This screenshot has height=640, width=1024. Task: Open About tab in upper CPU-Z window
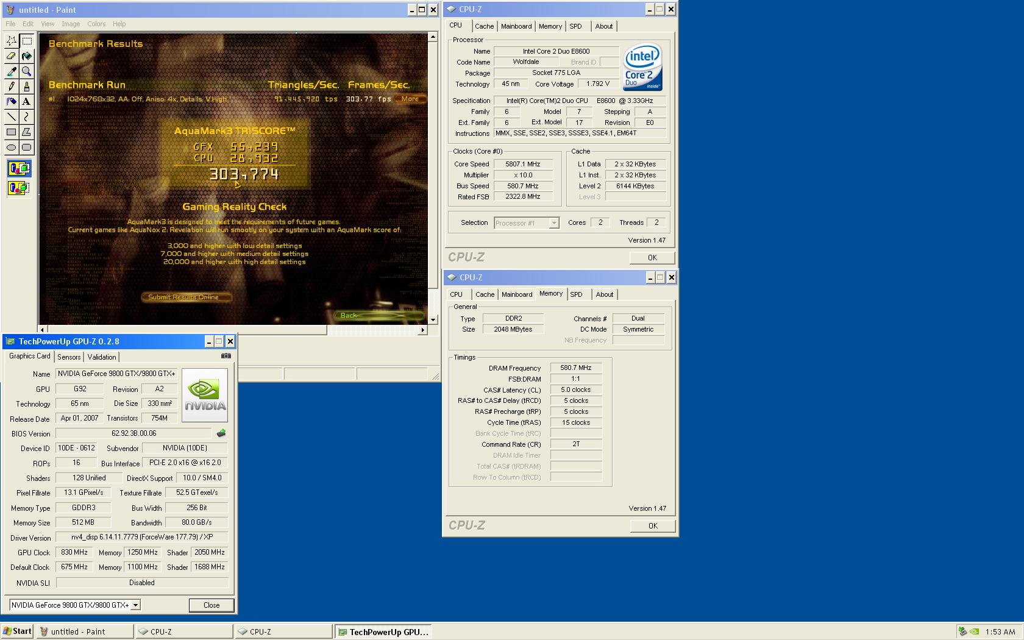[x=604, y=26]
